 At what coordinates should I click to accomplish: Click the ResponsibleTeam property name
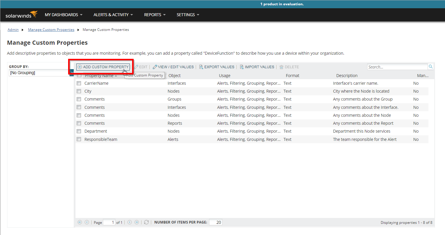101,139
